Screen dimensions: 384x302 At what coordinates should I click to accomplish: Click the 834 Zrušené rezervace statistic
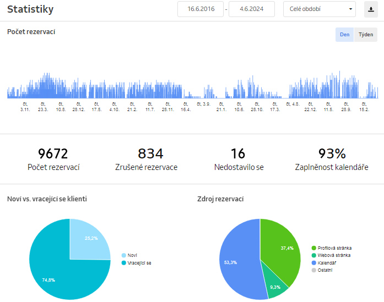(x=150, y=158)
